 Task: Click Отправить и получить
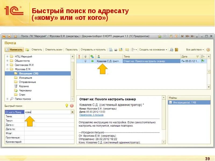[x=93, y=50]
